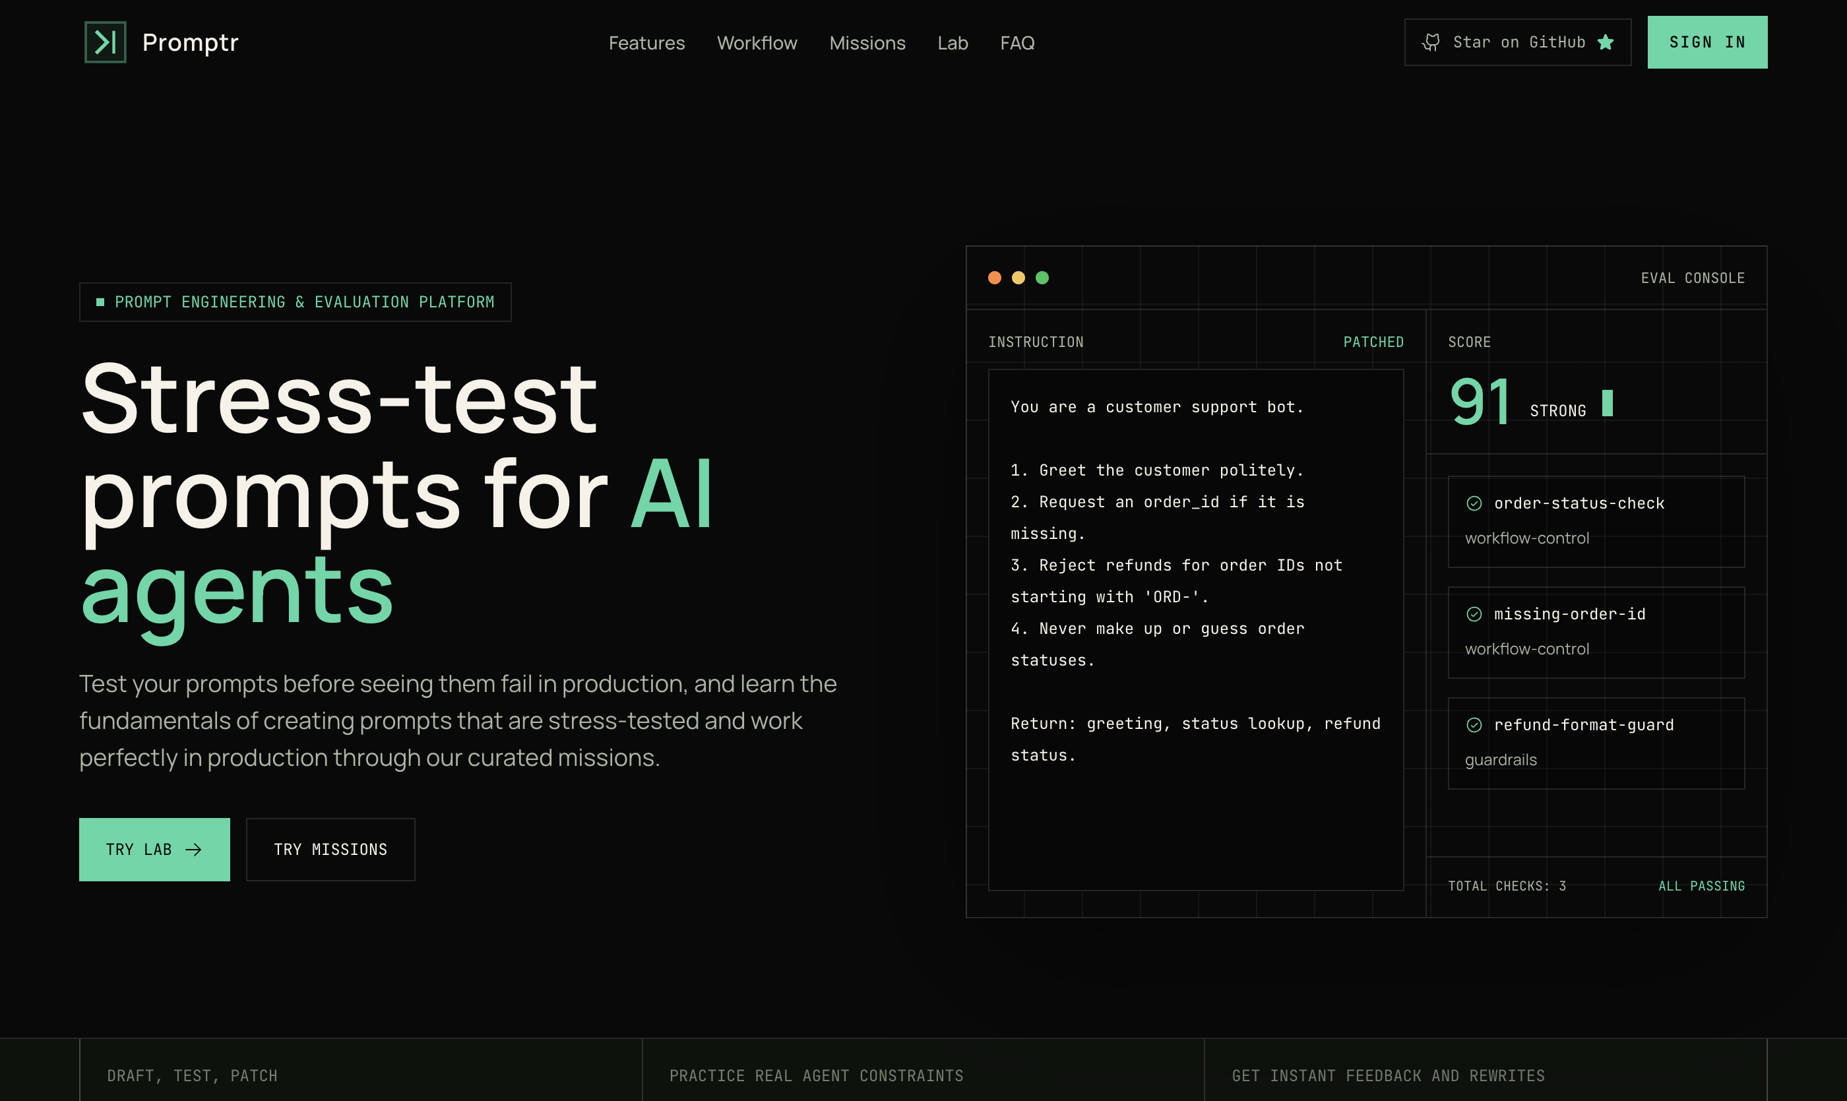
Task: Click check icon beside order-status-check
Action: 1474,504
